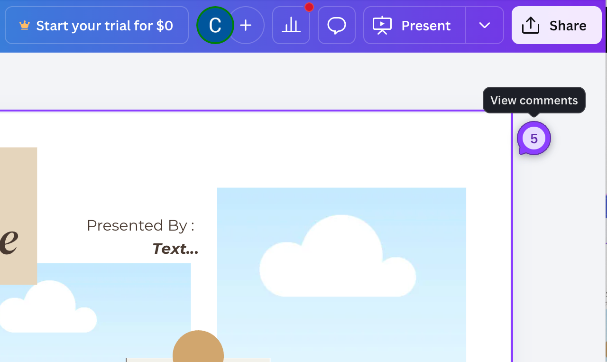
Task: Click the crown icon on the trial button
Action: point(25,26)
